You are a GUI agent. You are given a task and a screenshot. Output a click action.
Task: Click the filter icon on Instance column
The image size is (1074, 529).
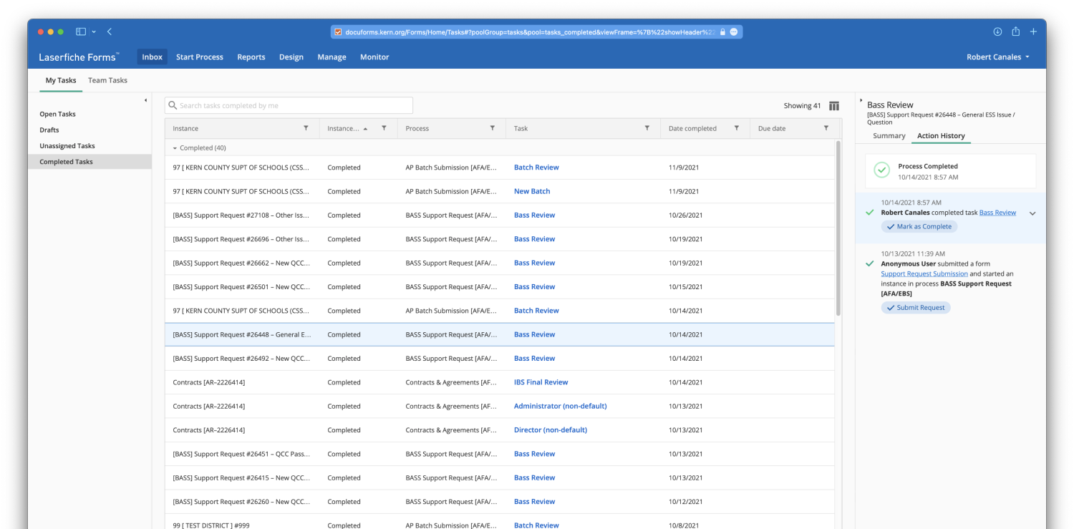pyautogui.click(x=306, y=128)
